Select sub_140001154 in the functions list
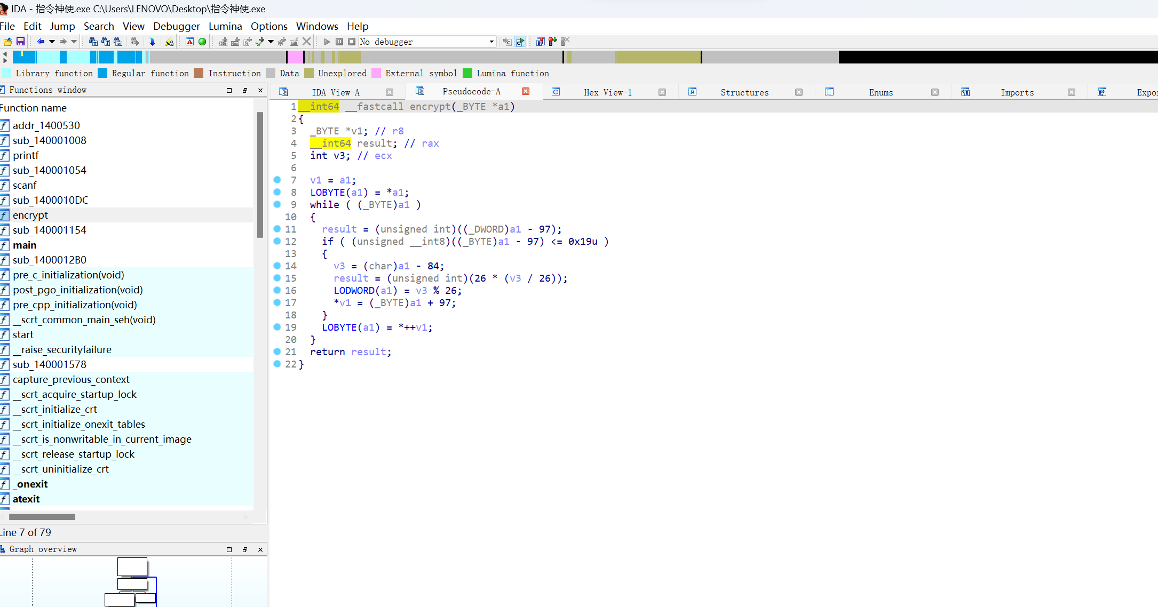 click(126, 230)
